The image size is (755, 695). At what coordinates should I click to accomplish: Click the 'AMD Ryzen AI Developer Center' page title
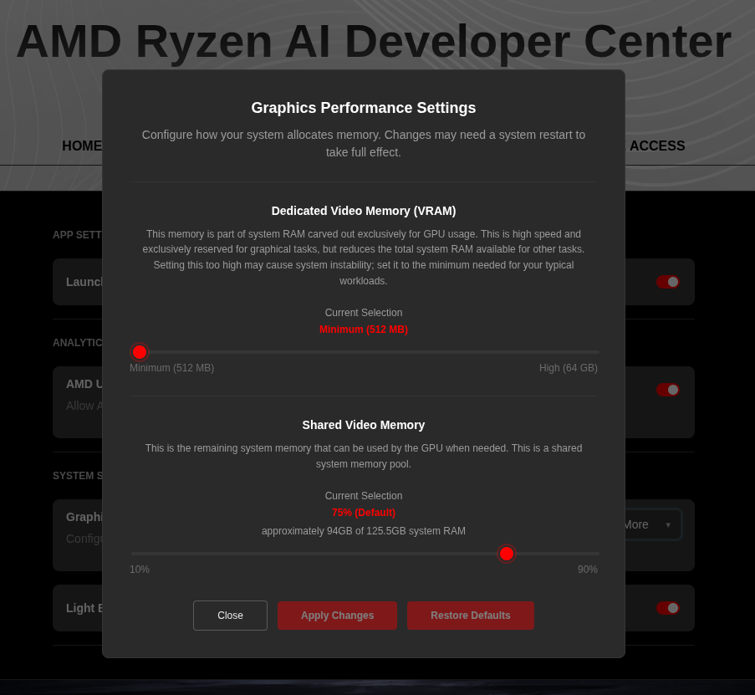click(374, 42)
